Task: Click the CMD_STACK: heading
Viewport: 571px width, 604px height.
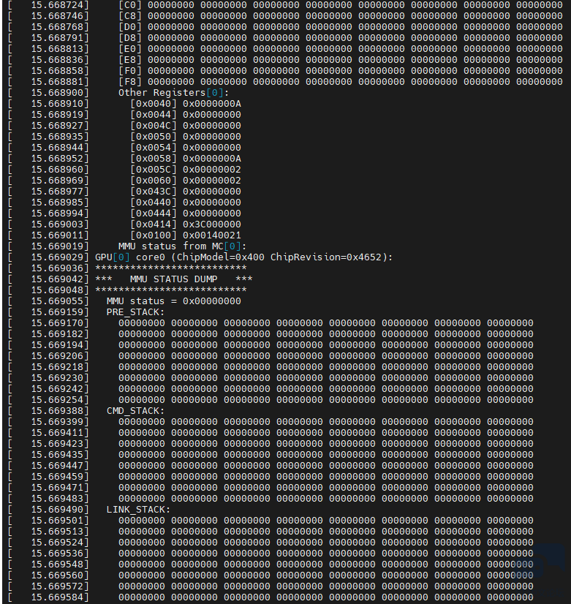Action: 135,411
